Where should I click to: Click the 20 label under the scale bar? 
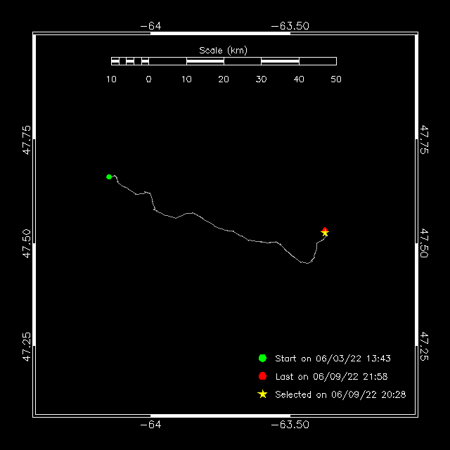224,79
